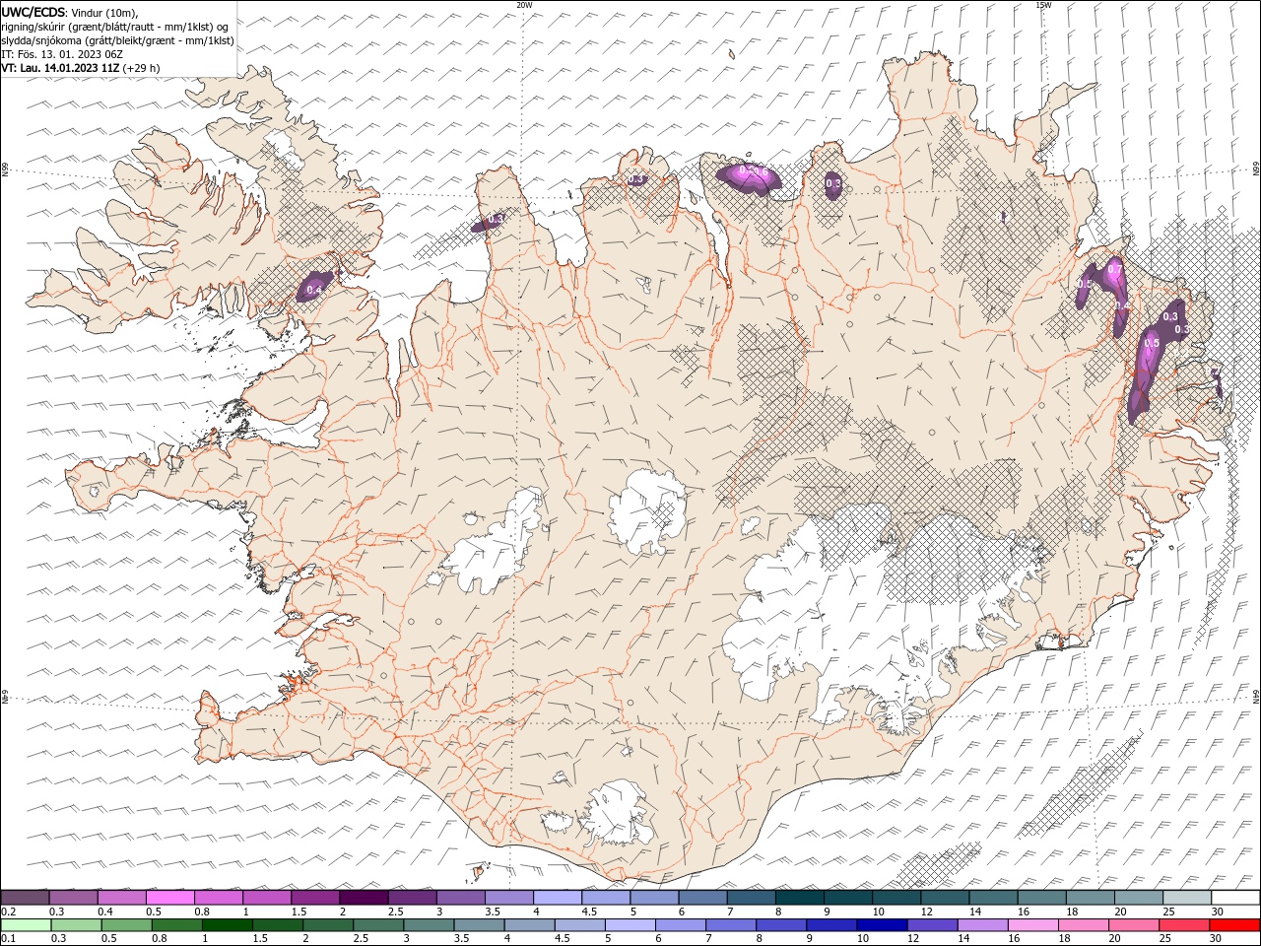This screenshot has height=946, width=1261.
Task: Click the 15W longitude label
Action: pyautogui.click(x=1043, y=5)
